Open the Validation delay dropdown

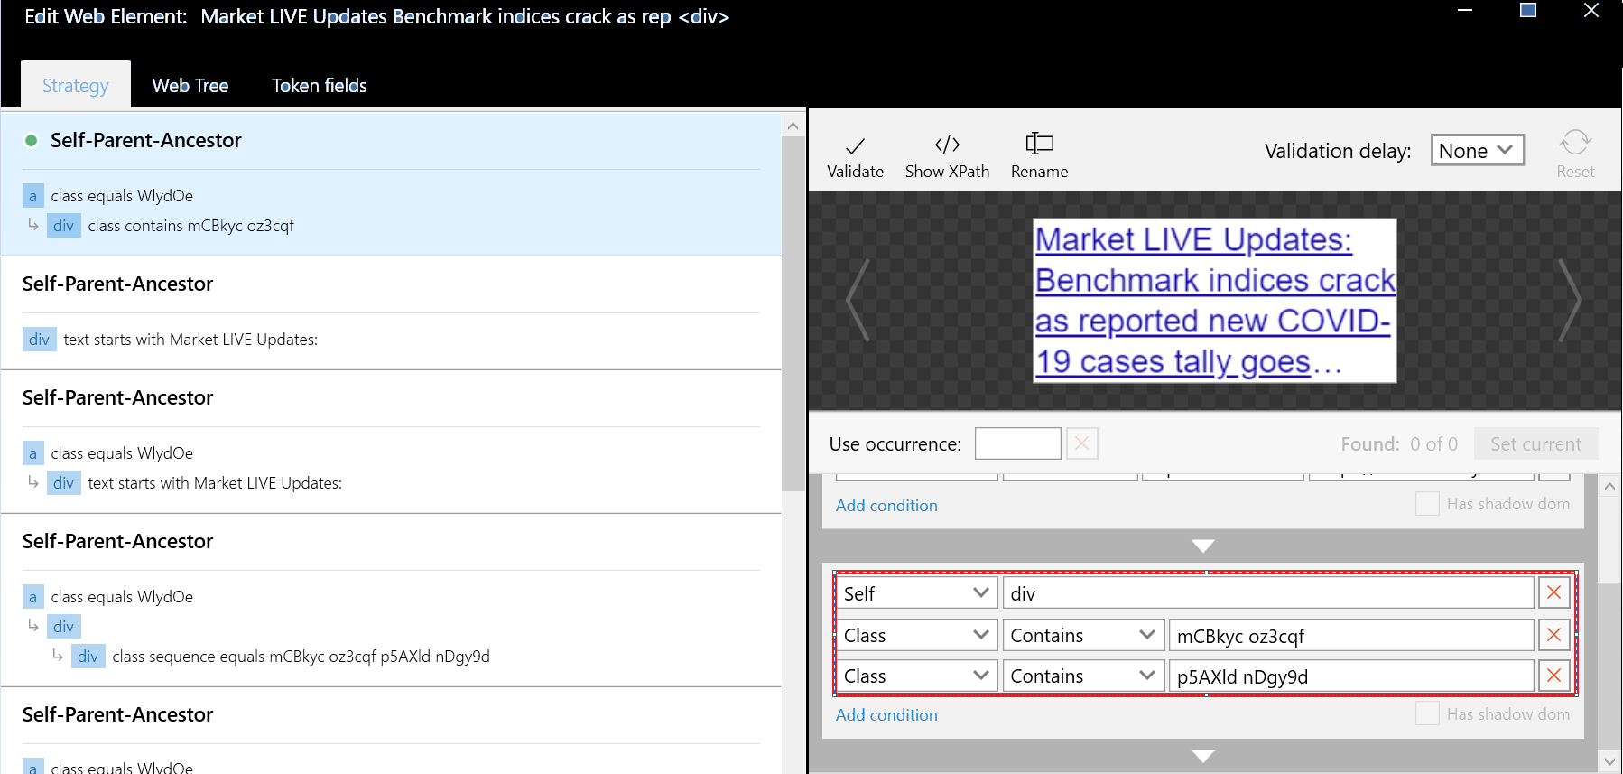(x=1477, y=150)
